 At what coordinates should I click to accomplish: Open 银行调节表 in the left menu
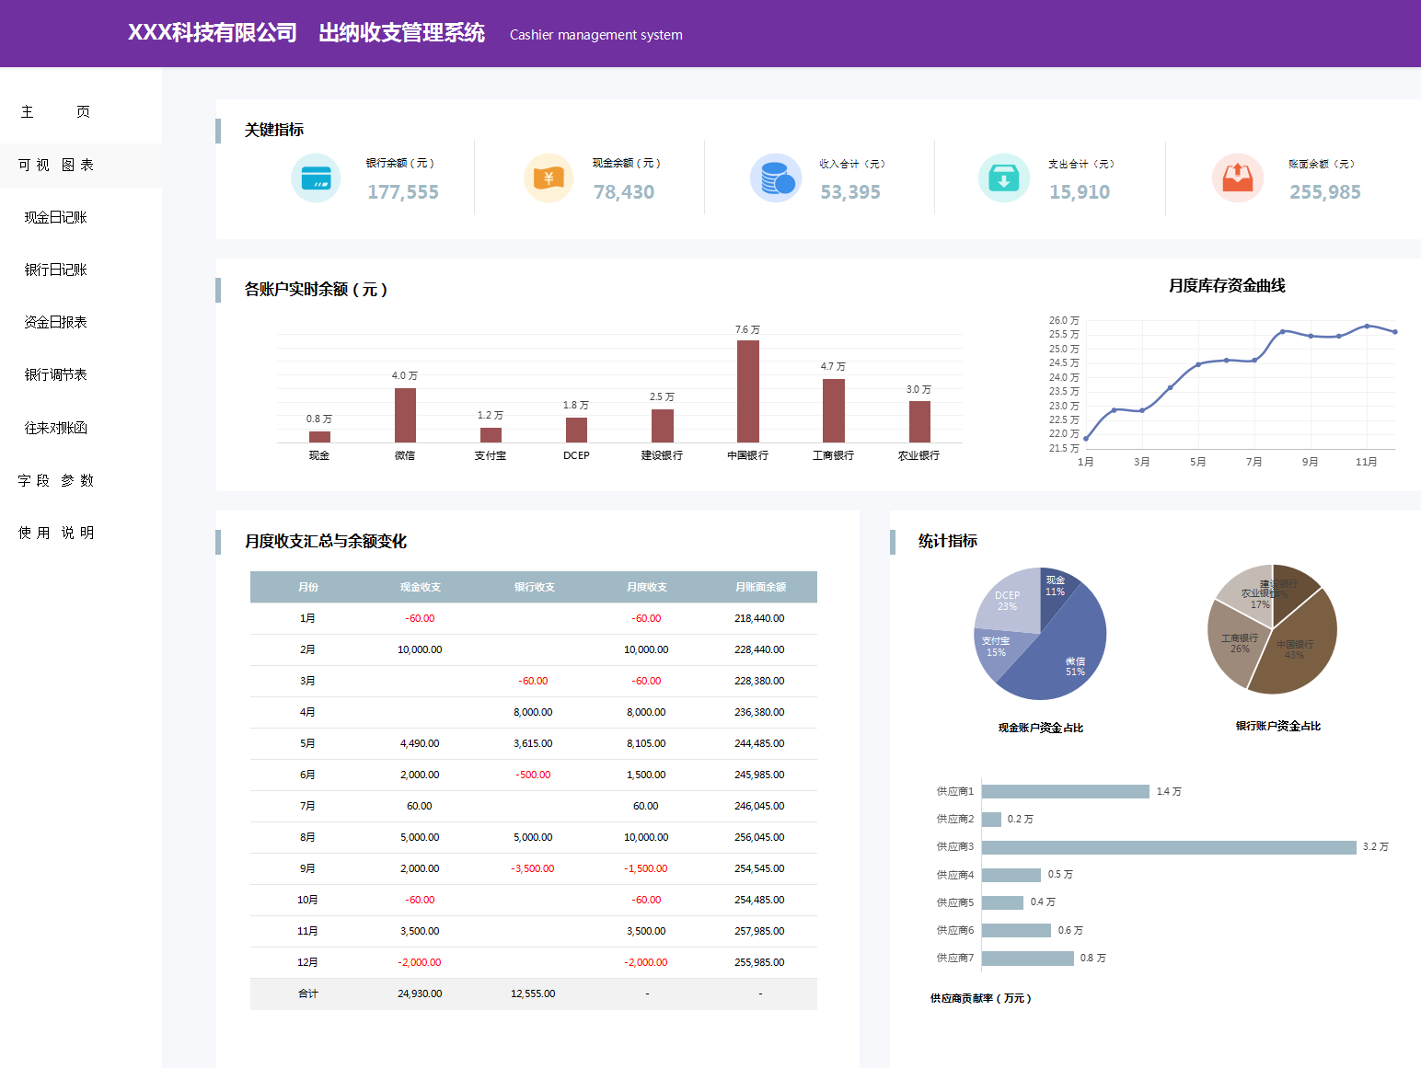[x=55, y=374]
